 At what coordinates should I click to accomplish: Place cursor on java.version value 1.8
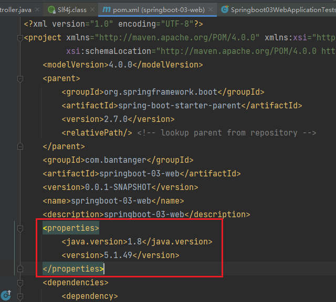click(x=135, y=242)
